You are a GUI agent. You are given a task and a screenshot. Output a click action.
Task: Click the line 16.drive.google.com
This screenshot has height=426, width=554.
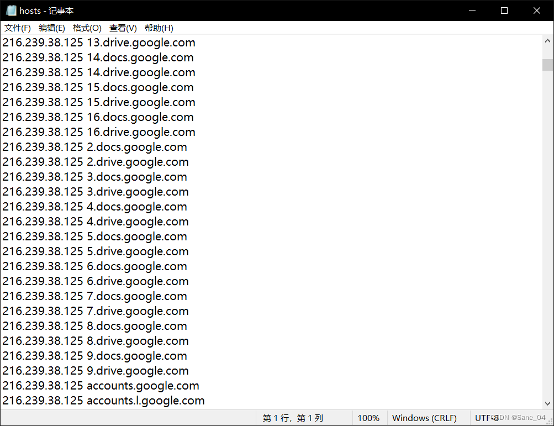[99, 132]
